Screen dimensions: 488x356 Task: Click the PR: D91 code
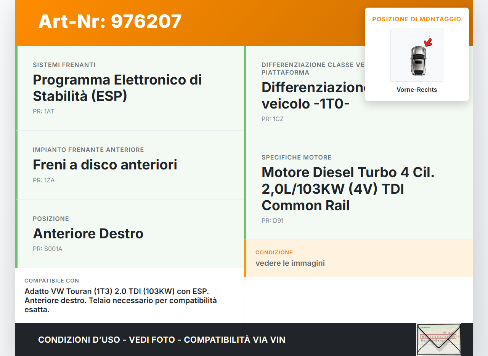[x=272, y=221]
